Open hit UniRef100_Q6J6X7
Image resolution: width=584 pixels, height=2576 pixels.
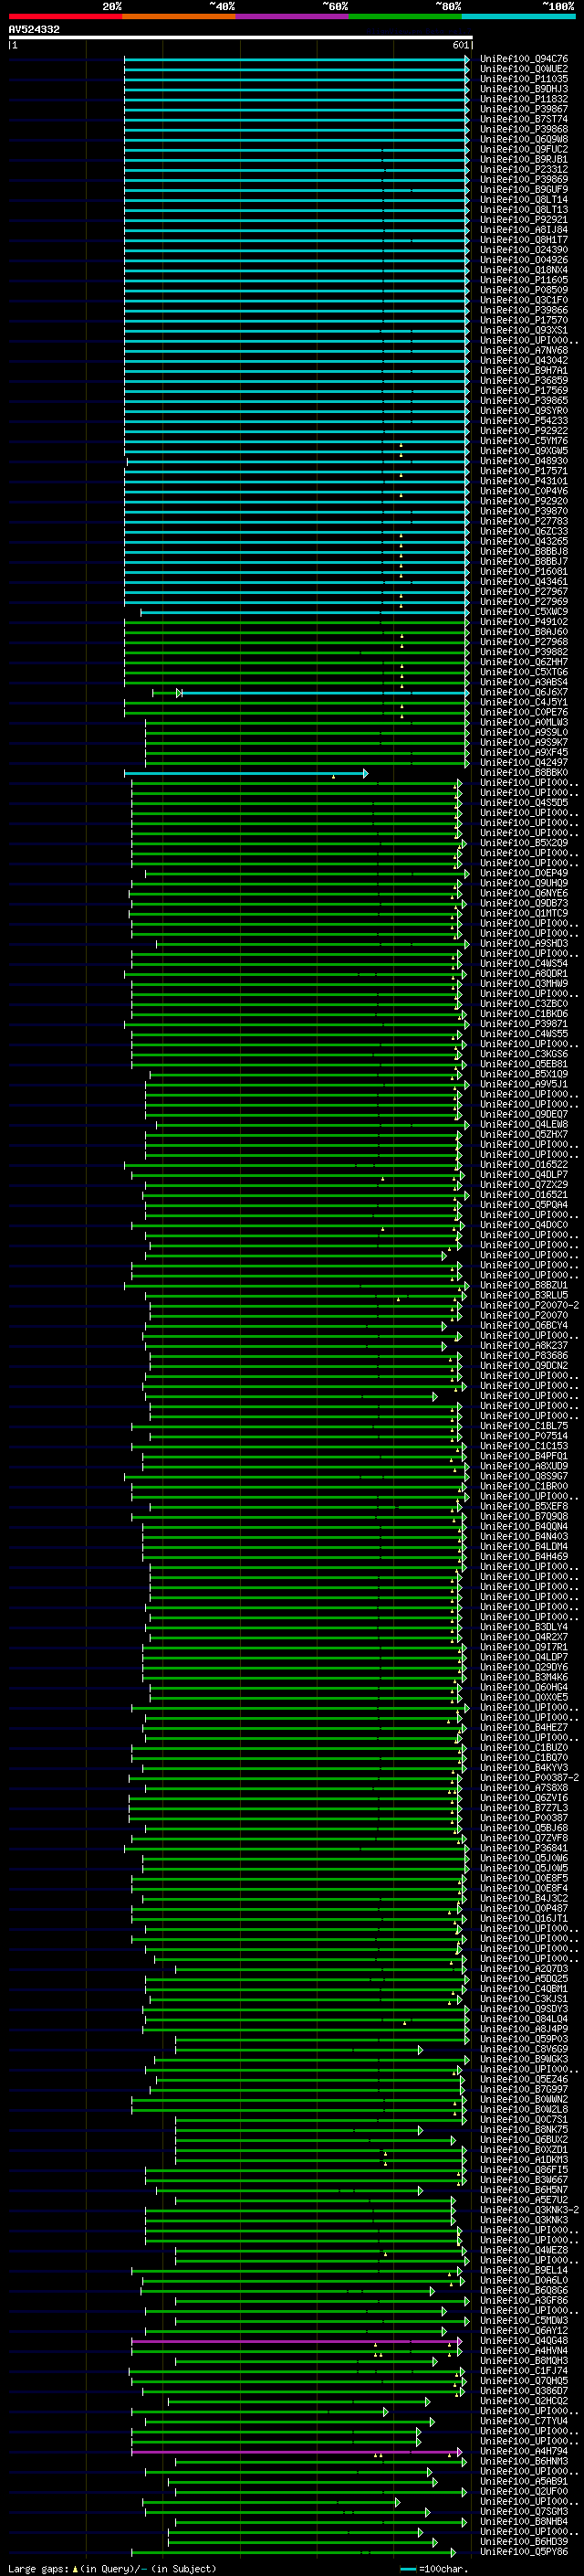tap(524, 692)
